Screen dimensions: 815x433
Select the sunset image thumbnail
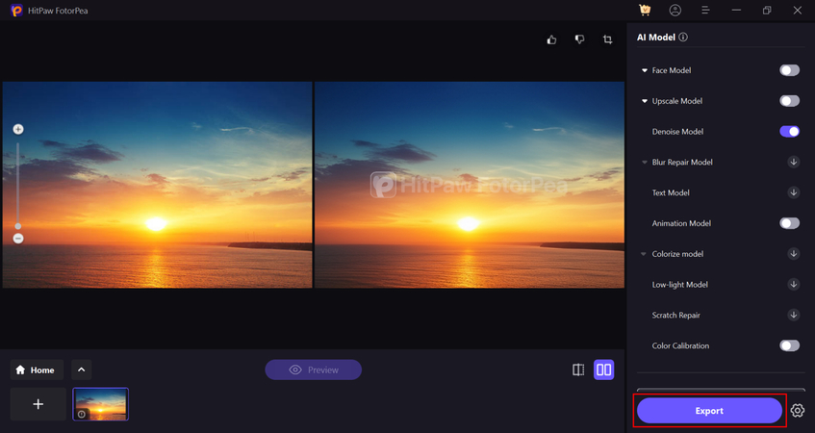pyautogui.click(x=101, y=404)
